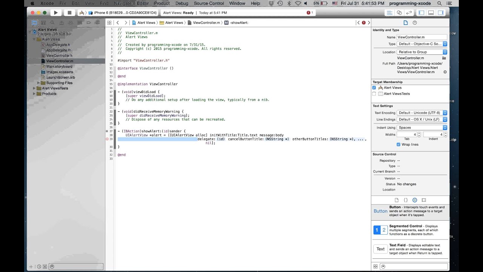Open the Quick Help inspector tab
483x272 pixels.
coord(415,23)
